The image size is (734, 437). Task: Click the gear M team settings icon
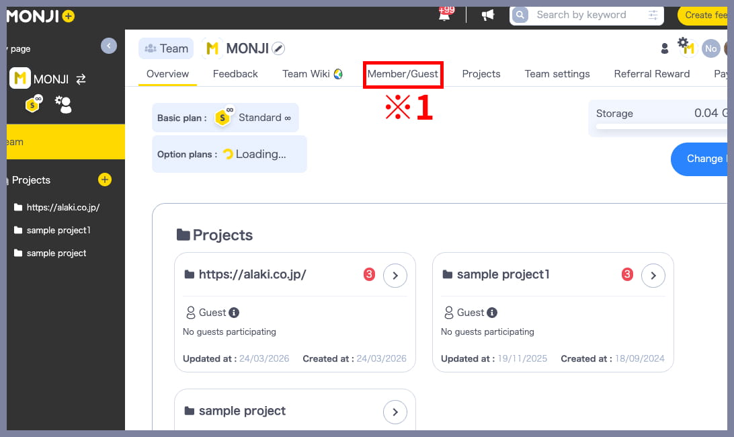tap(687, 46)
